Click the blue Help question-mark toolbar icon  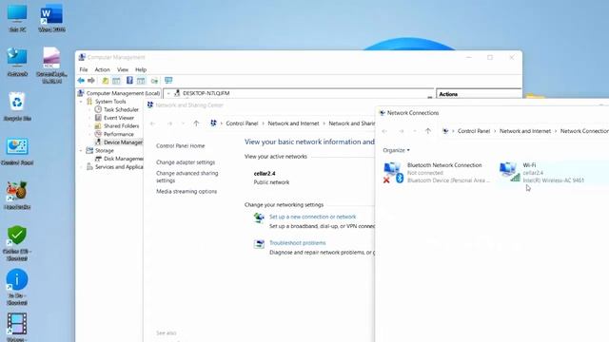129,80
